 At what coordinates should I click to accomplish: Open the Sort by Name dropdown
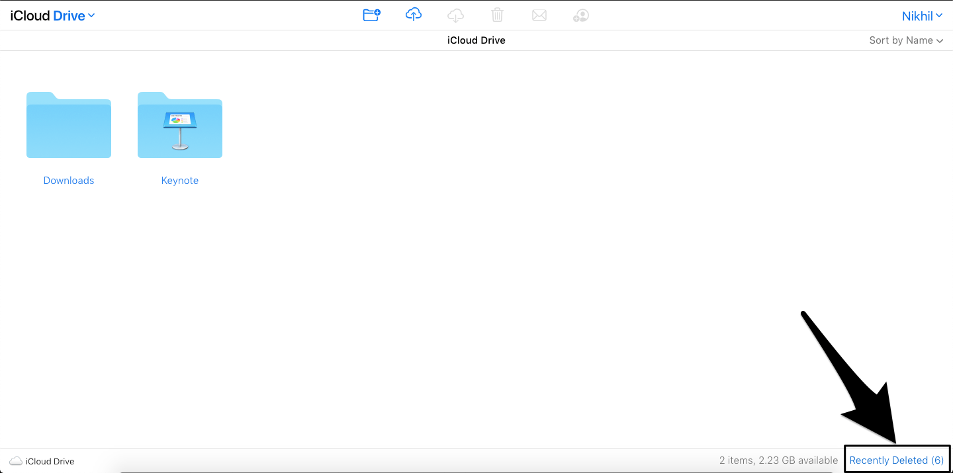click(906, 40)
